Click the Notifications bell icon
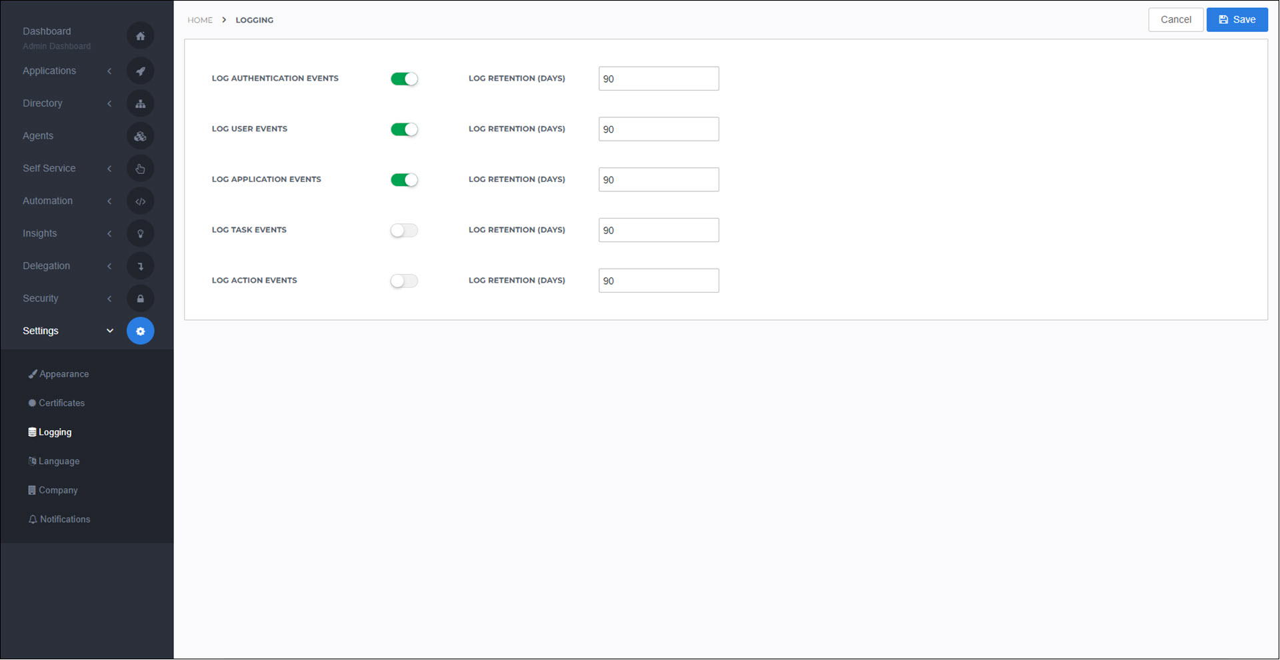The width and height of the screenshot is (1280, 660). (33, 519)
